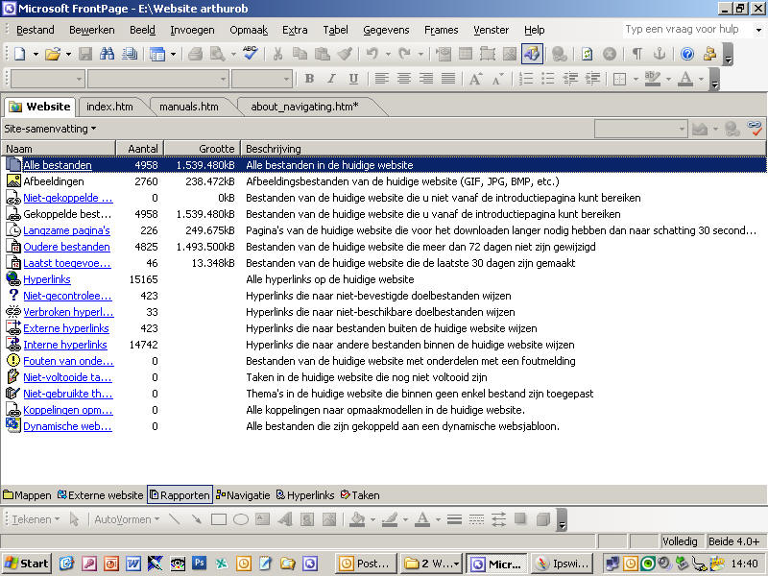Viewport: 768px width, 576px height.
Task: Switch to Hyperlinks view at bottom
Action: click(305, 495)
